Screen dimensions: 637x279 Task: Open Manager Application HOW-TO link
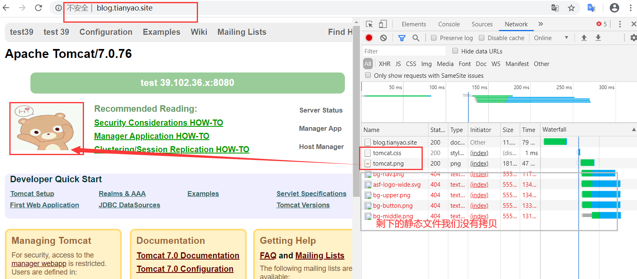pos(152,136)
